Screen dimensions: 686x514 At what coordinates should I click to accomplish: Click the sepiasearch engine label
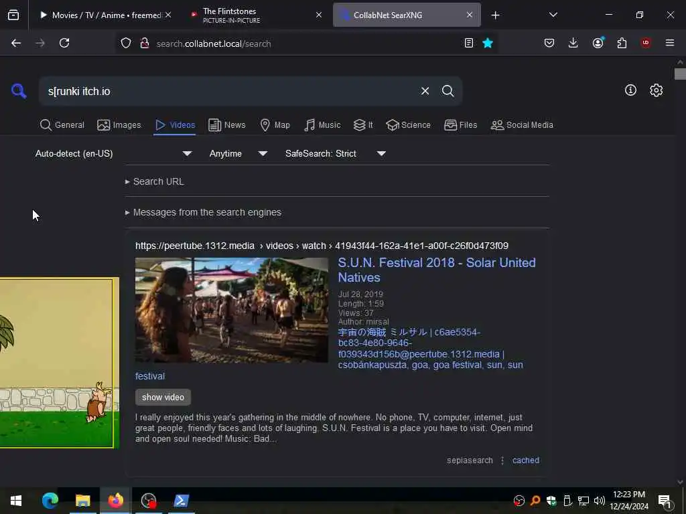coord(470,460)
